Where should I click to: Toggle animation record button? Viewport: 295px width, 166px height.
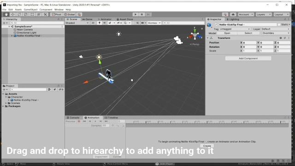coord(79,121)
